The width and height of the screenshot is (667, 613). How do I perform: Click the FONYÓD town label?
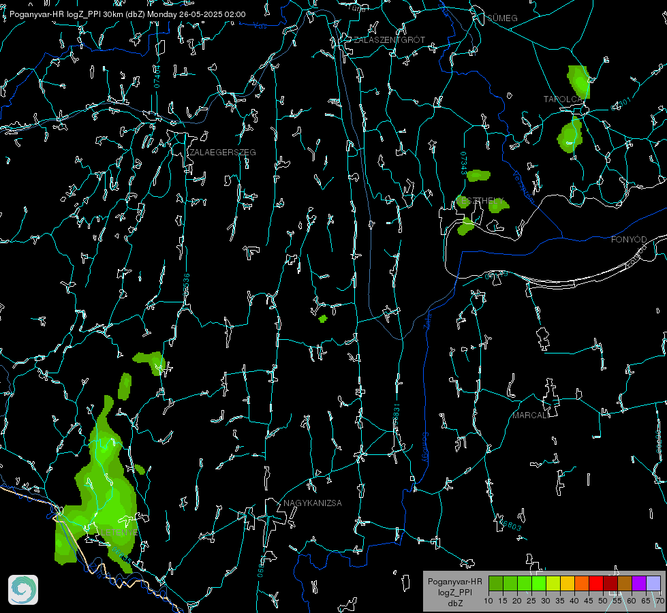click(629, 240)
